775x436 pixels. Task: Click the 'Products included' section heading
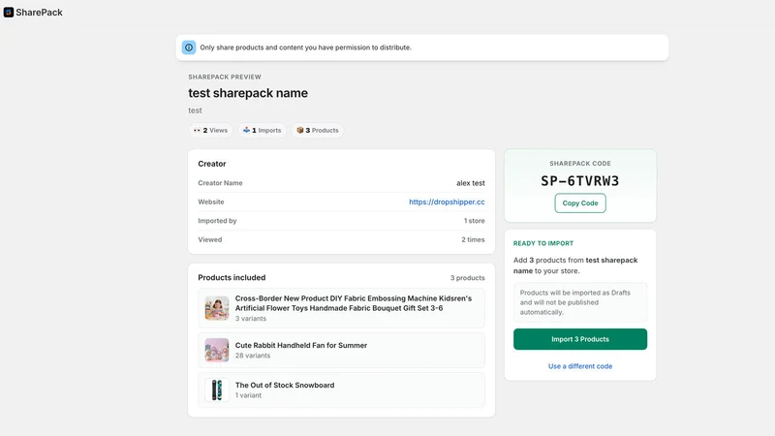click(x=232, y=277)
